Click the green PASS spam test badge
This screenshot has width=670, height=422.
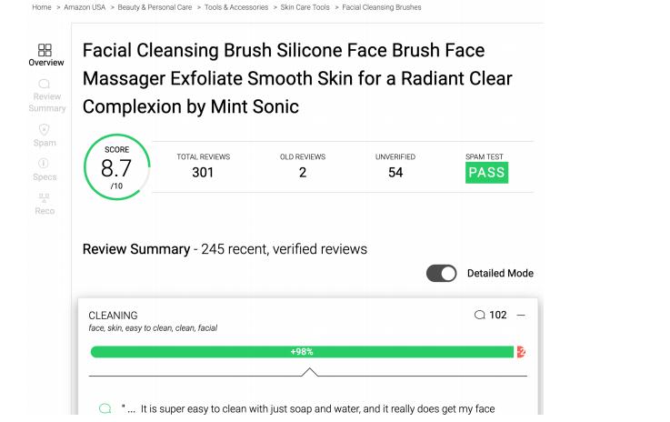(486, 172)
